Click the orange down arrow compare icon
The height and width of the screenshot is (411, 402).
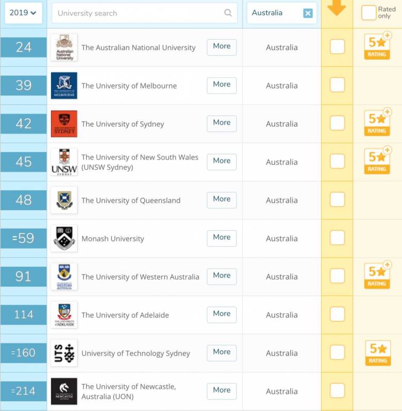[337, 8]
